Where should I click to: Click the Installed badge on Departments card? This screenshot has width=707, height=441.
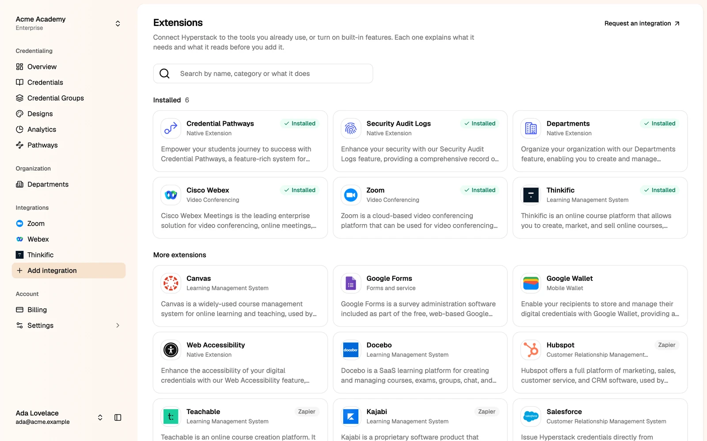(x=660, y=123)
